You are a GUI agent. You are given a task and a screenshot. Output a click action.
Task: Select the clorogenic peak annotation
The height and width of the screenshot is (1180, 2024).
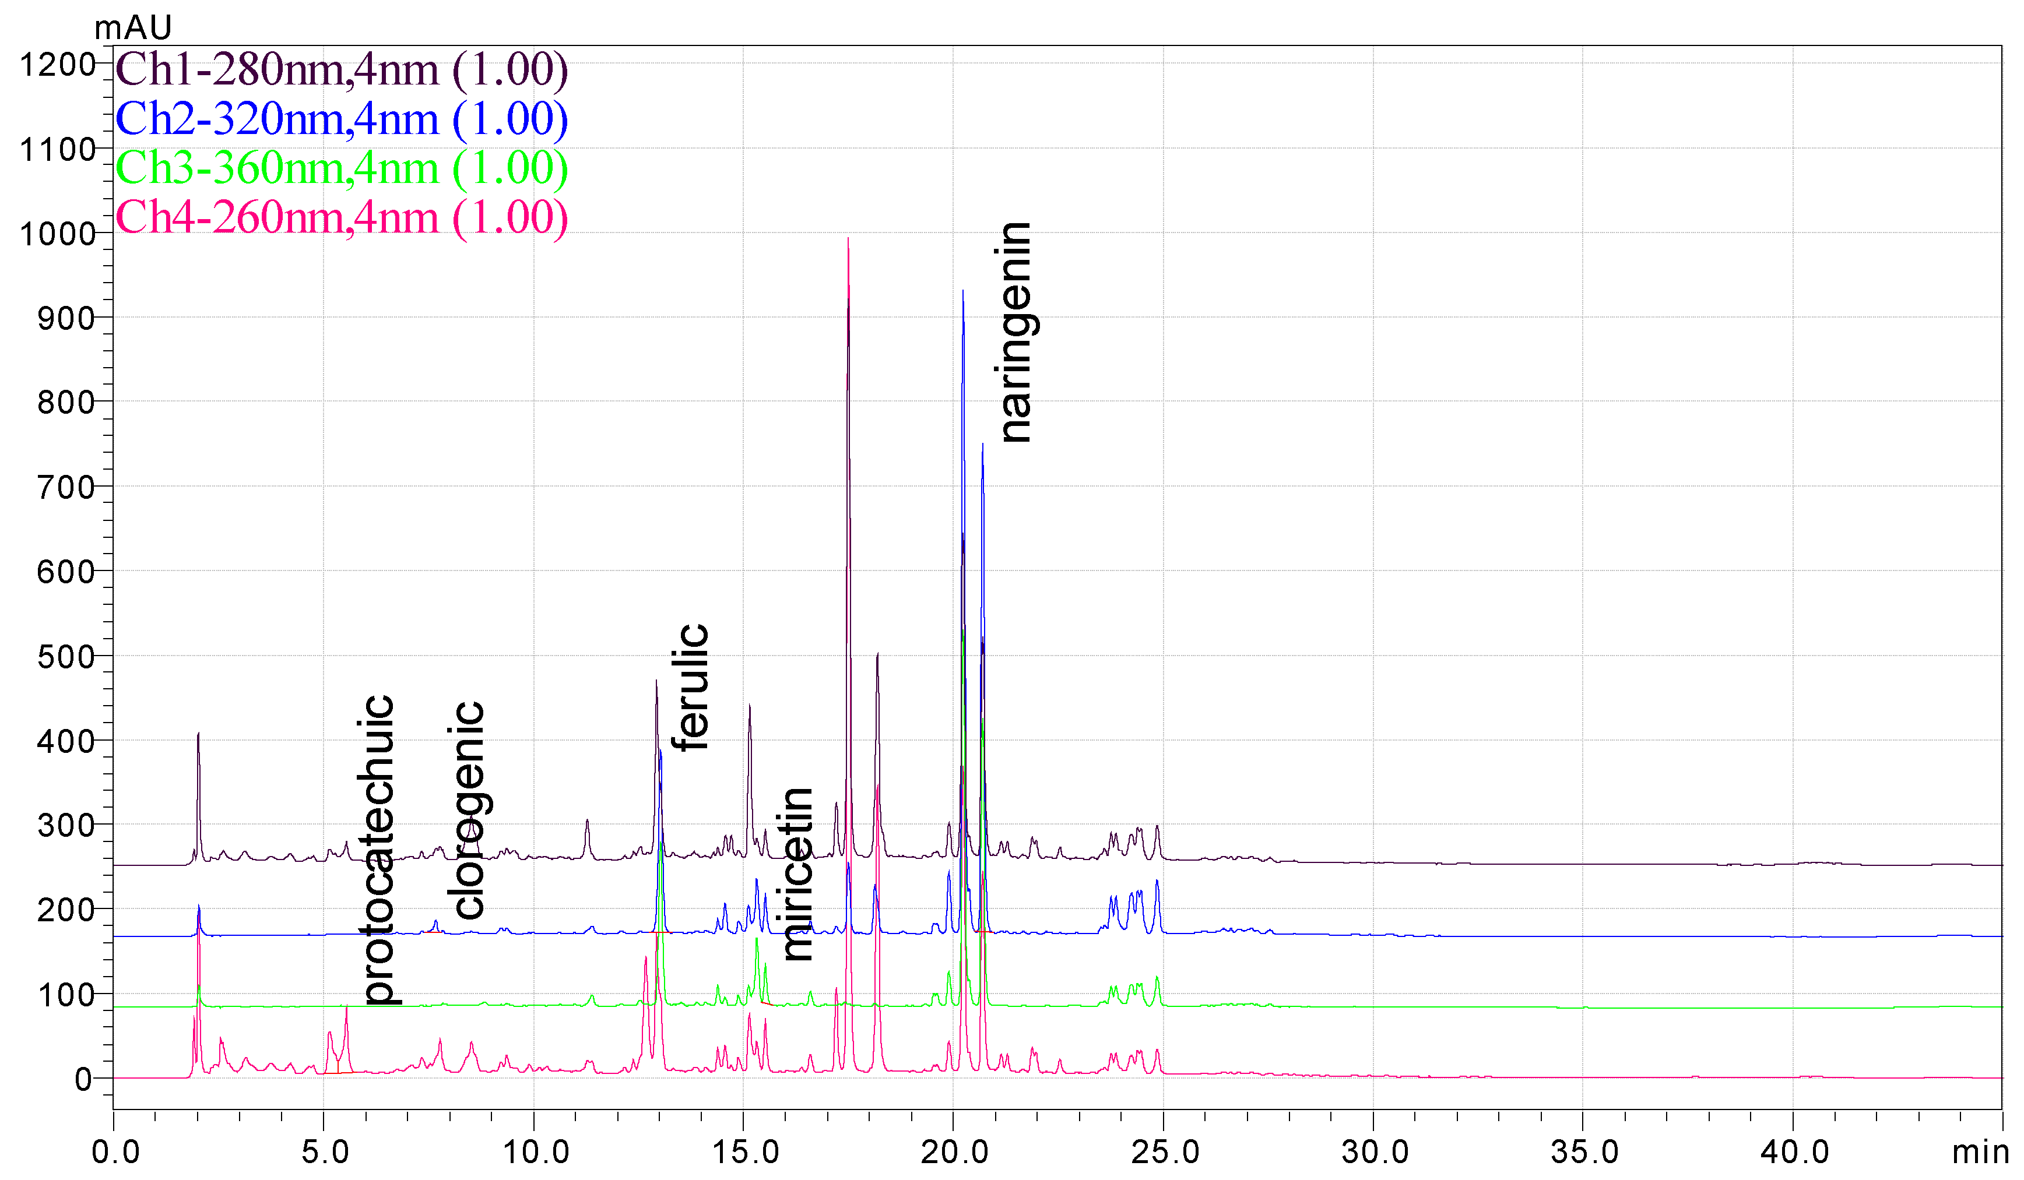[469, 811]
